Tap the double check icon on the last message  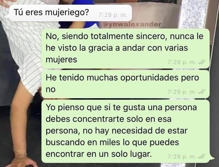tap(201, 157)
